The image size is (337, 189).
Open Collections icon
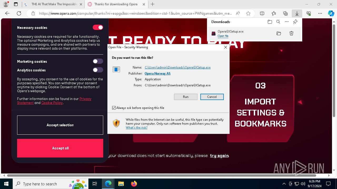click(x=285, y=13)
